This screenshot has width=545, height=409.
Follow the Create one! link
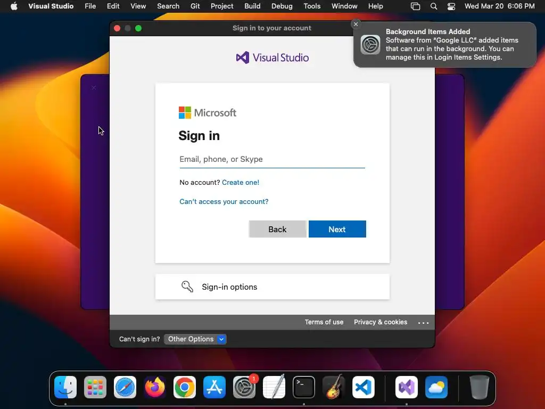tap(241, 182)
